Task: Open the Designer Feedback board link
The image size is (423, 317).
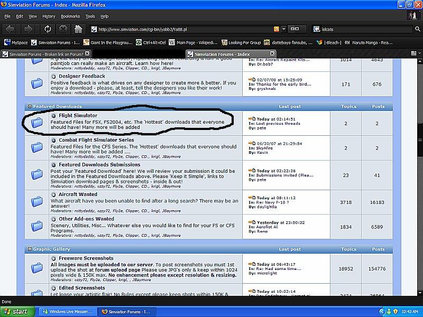Action: 82,76
